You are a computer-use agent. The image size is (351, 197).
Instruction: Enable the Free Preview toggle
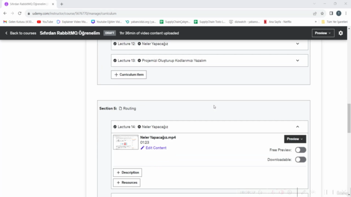(x=301, y=149)
